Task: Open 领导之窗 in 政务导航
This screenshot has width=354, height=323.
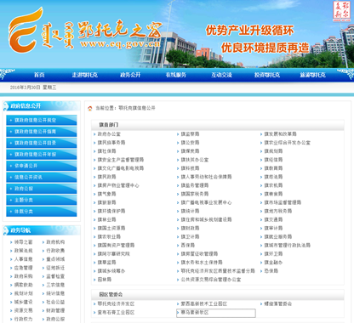Action: [x=23, y=242]
